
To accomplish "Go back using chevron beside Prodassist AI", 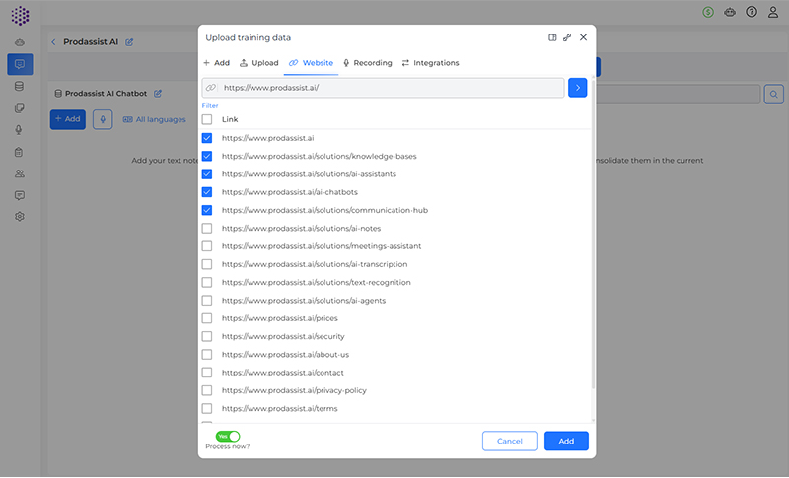I will point(53,42).
